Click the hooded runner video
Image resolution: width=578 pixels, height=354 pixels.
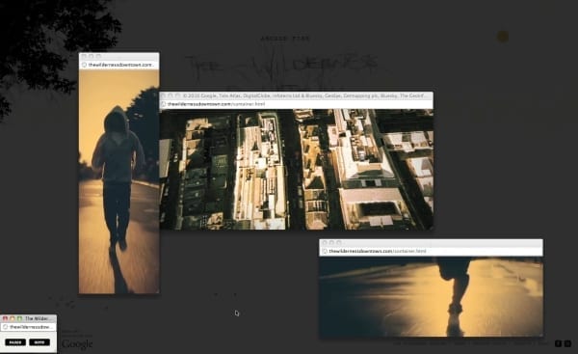tap(119, 181)
